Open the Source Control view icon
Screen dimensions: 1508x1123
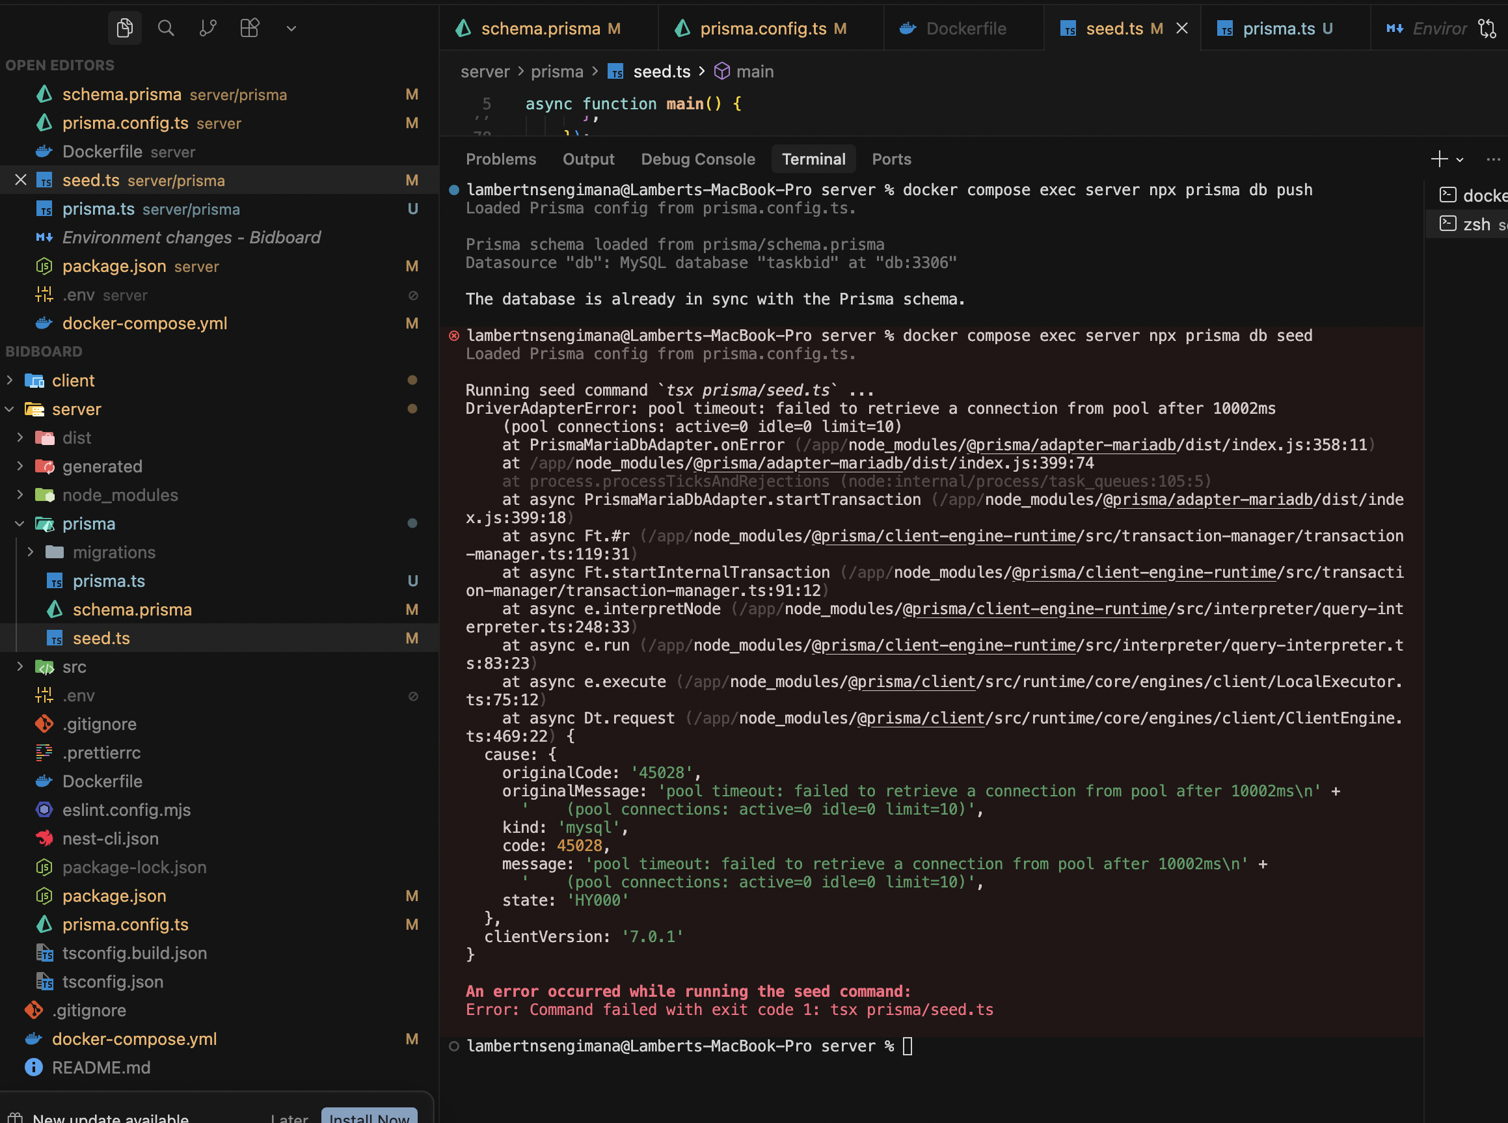pos(208,28)
